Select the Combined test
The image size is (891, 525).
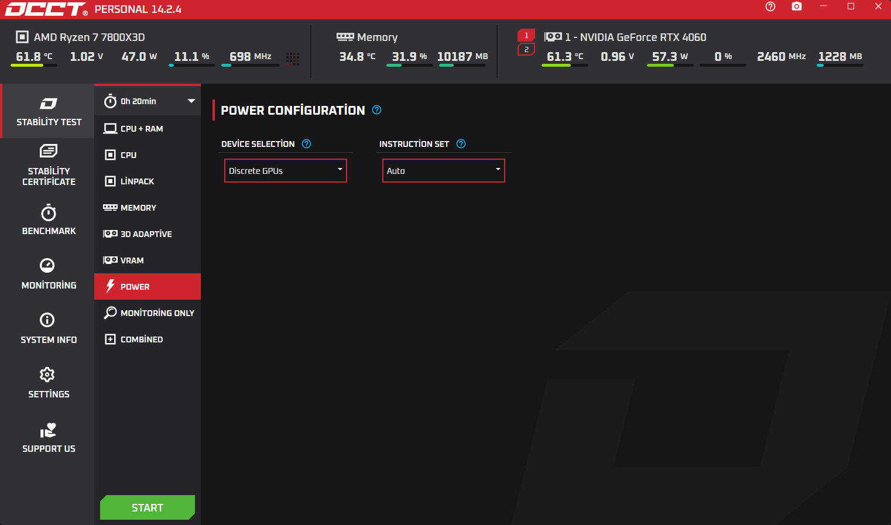click(x=148, y=339)
